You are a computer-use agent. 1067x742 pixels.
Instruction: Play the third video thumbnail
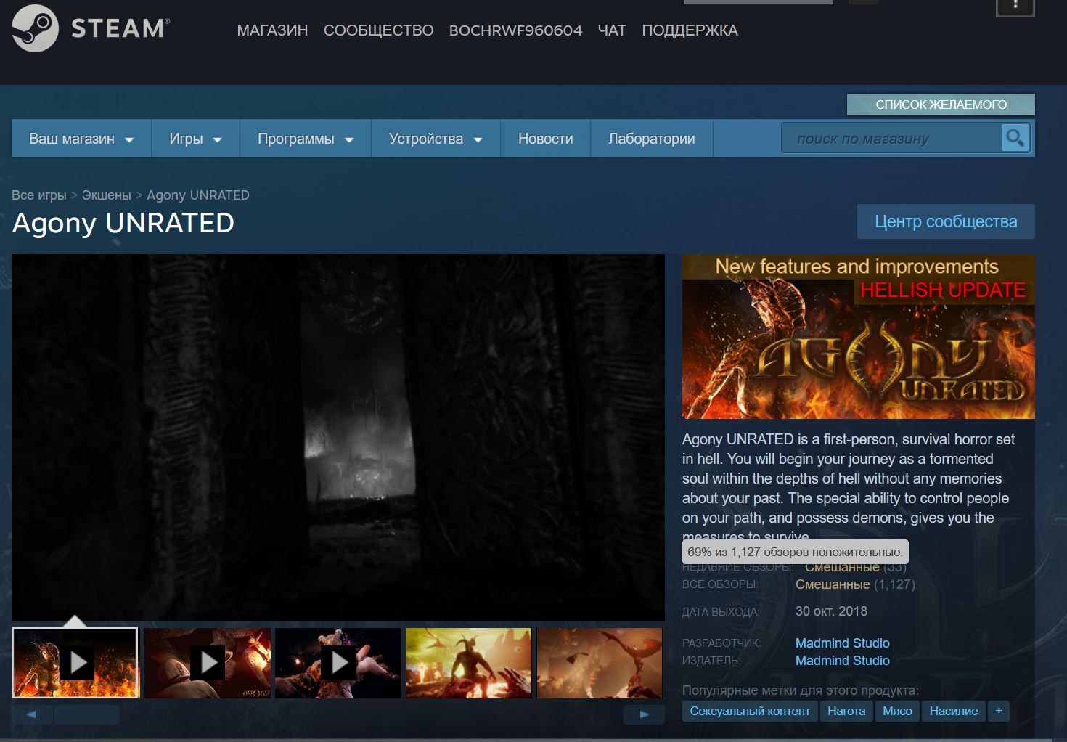pyautogui.click(x=338, y=663)
